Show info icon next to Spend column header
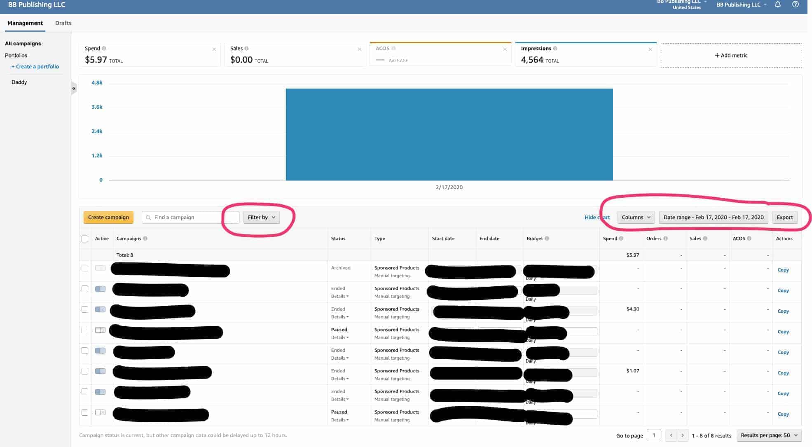Image resolution: width=812 pixels, height=447 pixels. (x=621, y=239)
